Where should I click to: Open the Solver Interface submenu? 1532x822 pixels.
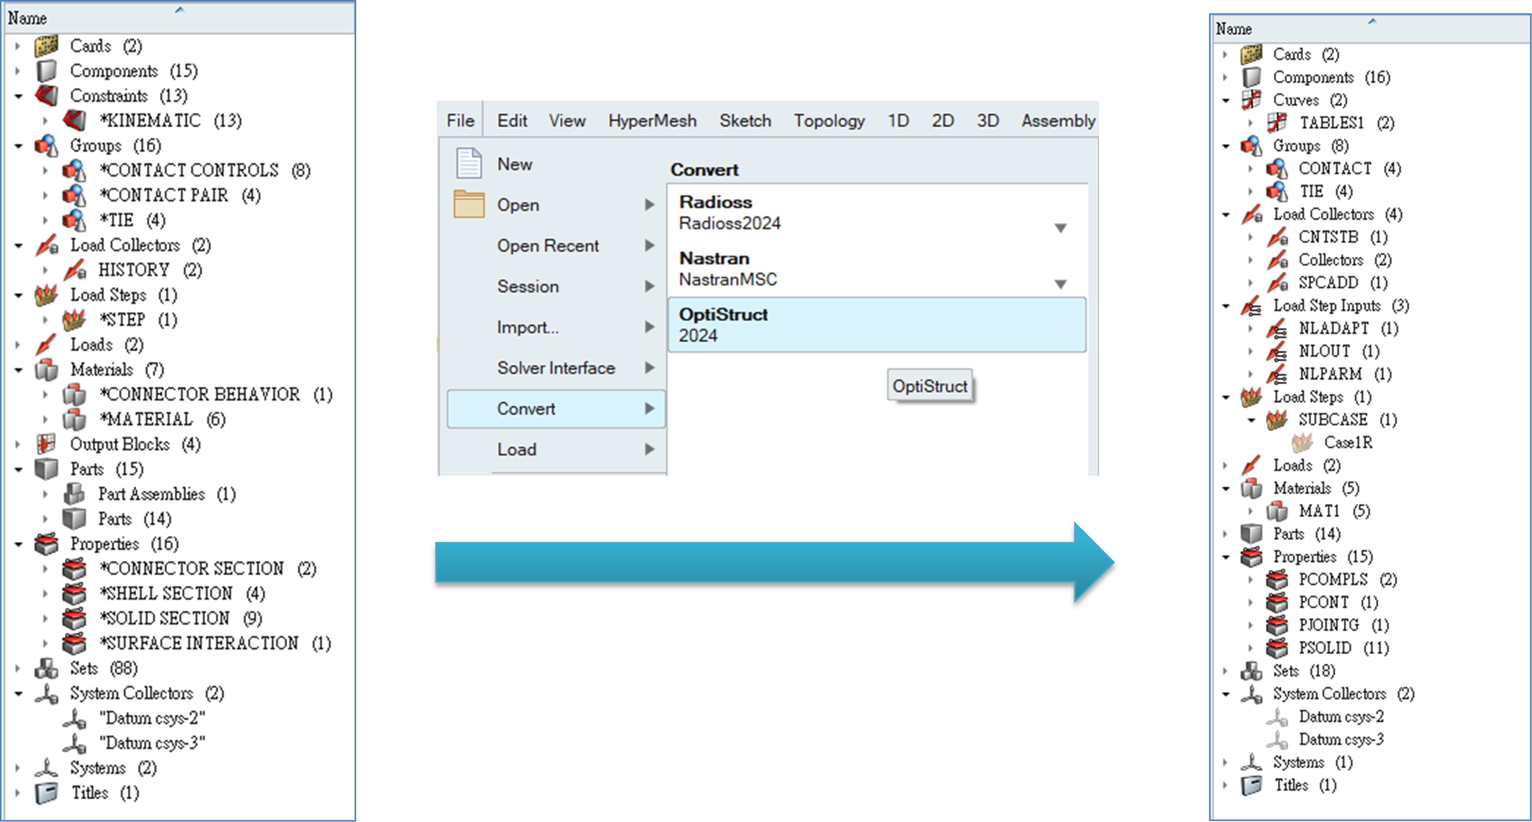pos(556,368)
